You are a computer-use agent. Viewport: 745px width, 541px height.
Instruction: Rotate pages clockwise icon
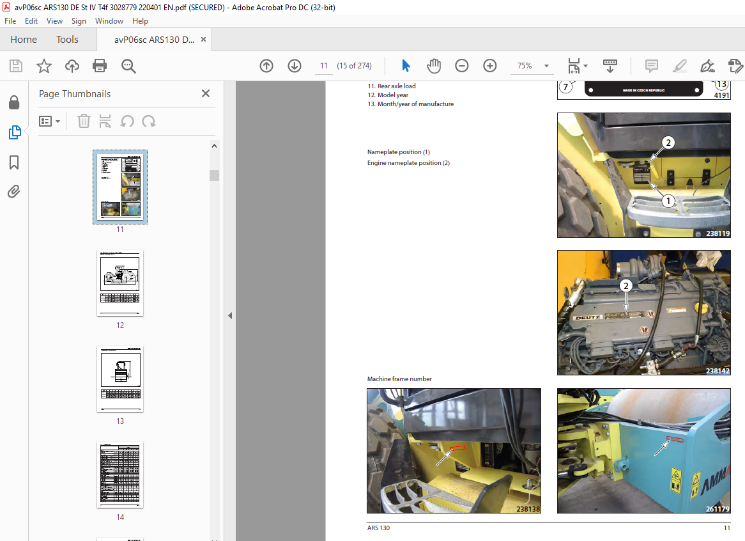[x=148, y=122]
